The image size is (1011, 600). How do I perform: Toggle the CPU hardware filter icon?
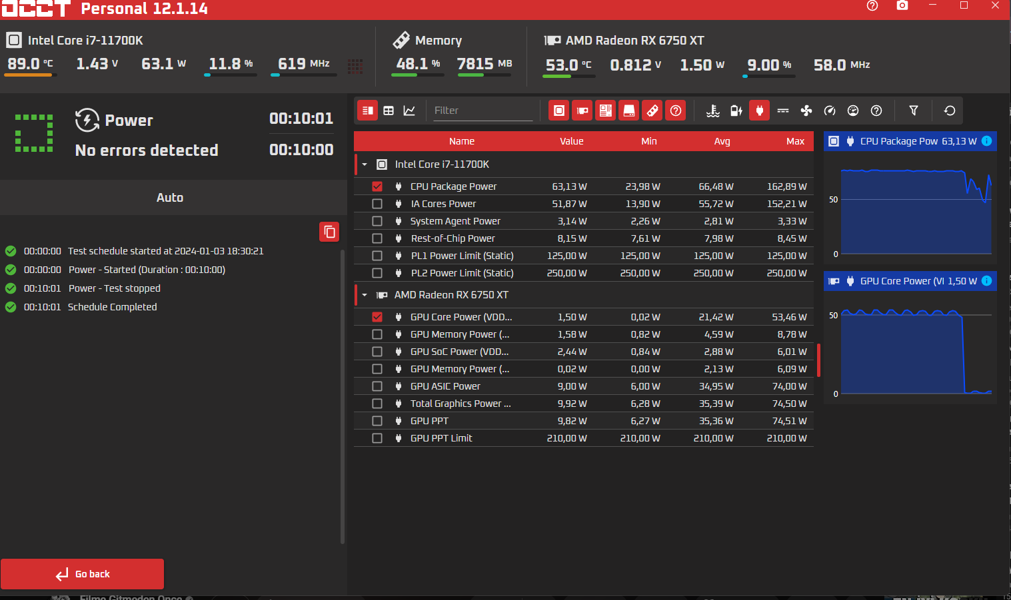559,111
